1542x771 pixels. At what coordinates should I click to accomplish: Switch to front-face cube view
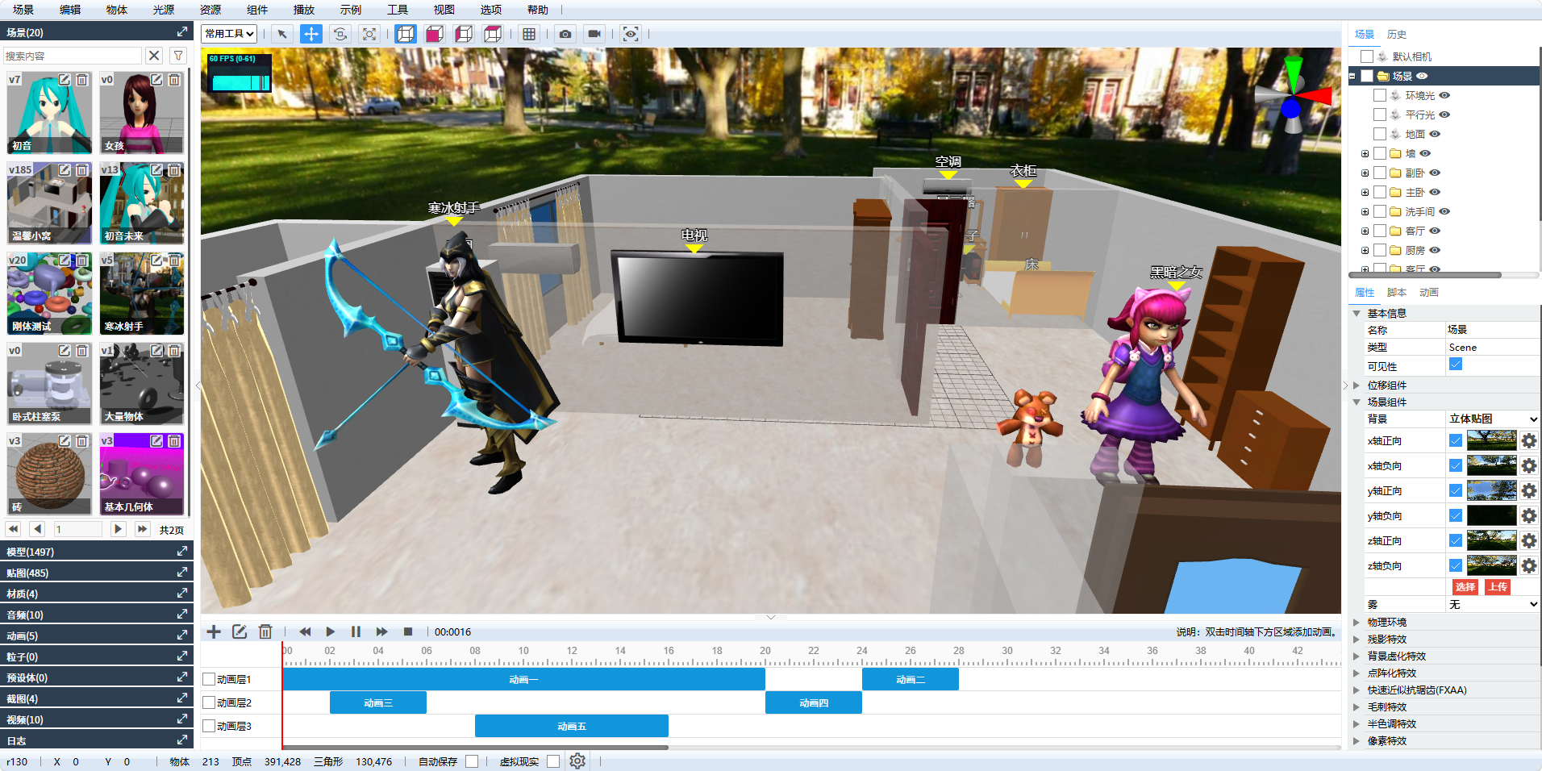click(x=435, y=34)
